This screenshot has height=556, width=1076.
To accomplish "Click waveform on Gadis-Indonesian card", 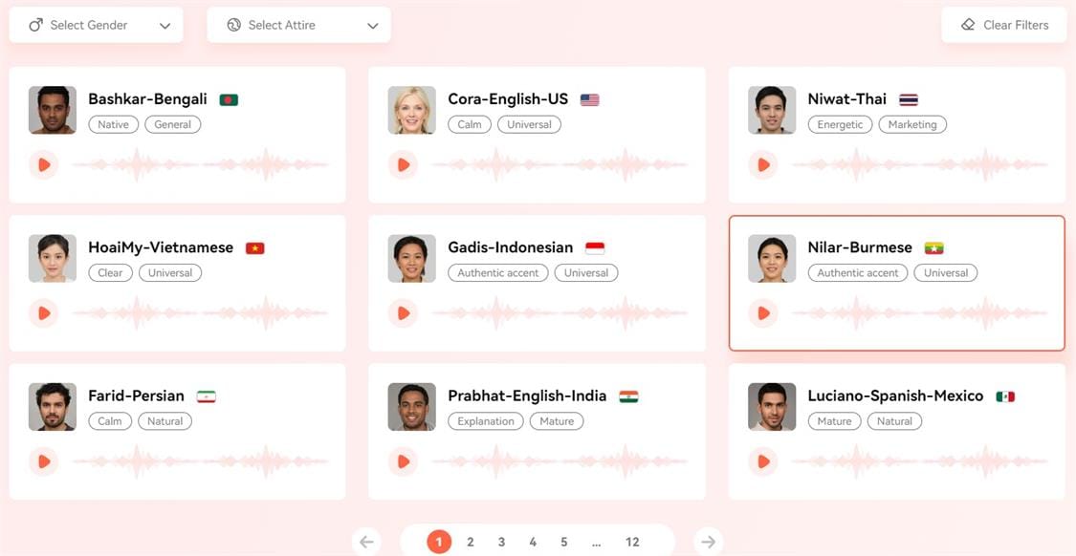I will 560,313.
